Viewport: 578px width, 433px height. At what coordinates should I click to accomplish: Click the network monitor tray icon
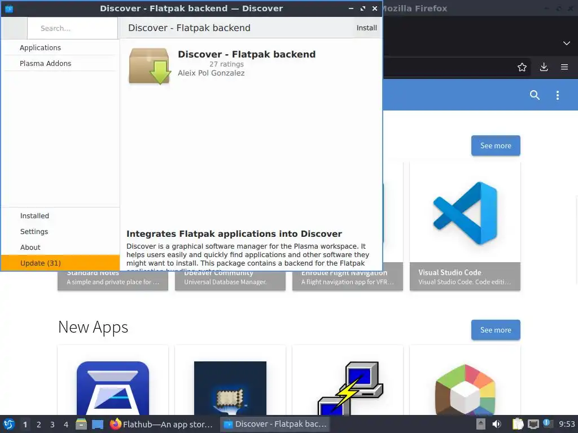(533, 424)
